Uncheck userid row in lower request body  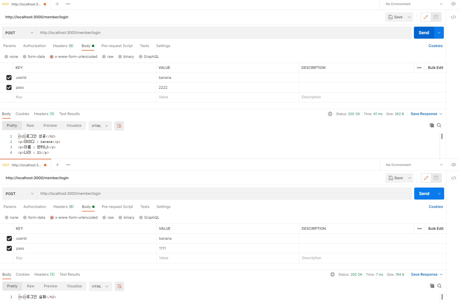[9, 238]
